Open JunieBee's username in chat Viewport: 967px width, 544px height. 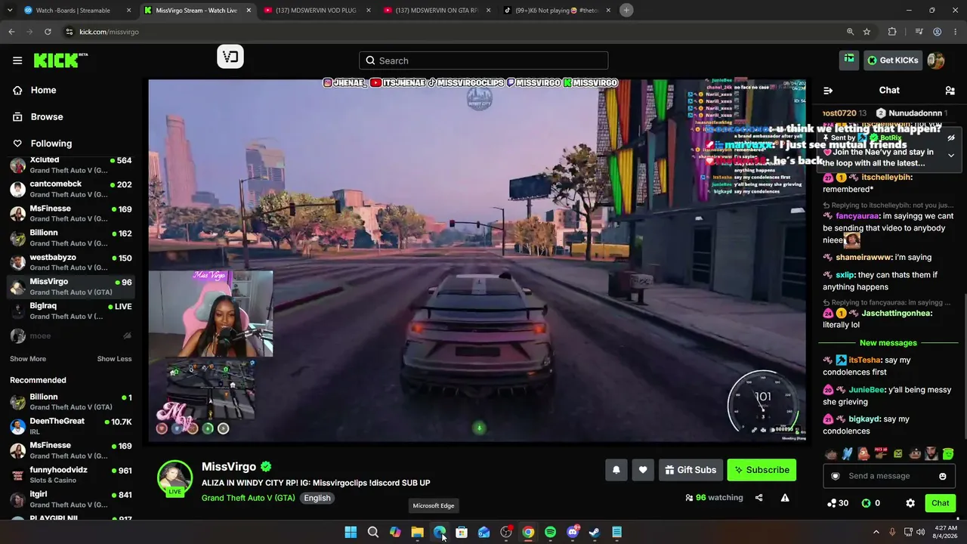click(867, 390)
